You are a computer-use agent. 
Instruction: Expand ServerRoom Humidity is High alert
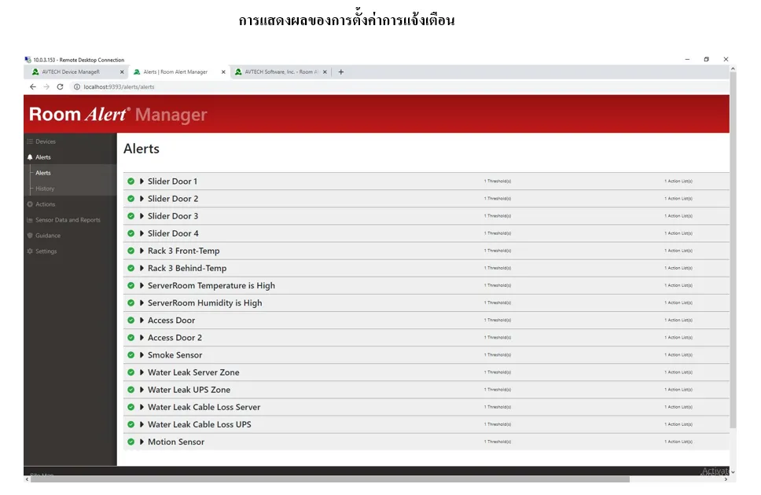point(142,302)
